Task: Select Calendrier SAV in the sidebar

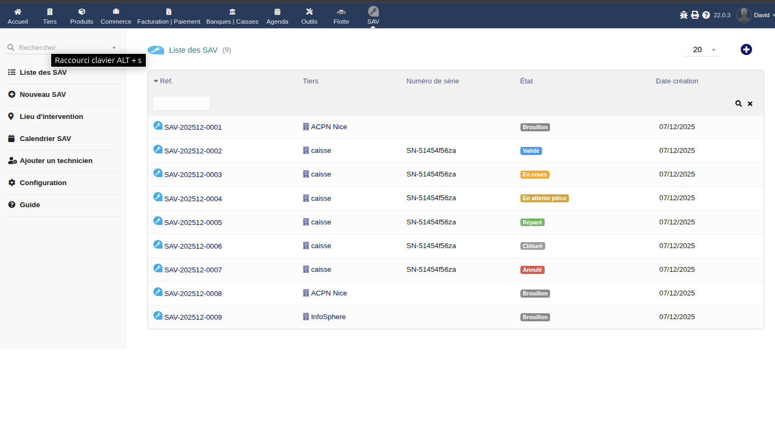Action: point(45,139)
